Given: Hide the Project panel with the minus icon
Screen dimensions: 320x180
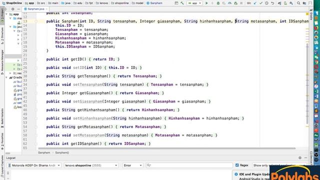Looking at the screenshot, I should [x=18, y=9].
